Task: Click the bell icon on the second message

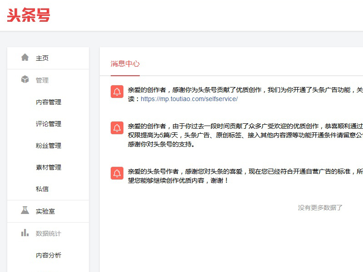Action: (117, 128)
